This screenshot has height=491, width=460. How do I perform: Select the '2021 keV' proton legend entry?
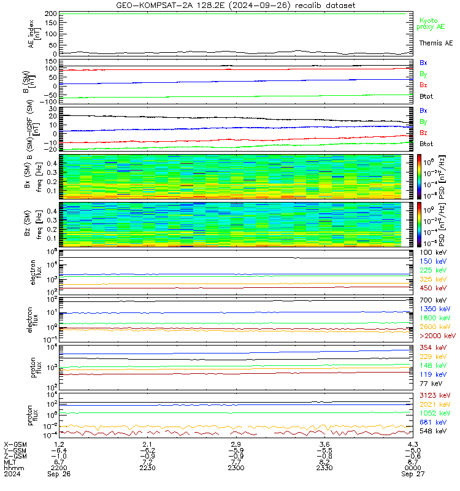click(x=435, y=404)
